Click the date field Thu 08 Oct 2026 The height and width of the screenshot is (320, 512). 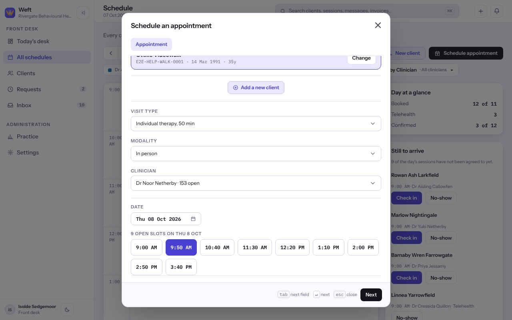click(x=166, y=219)
